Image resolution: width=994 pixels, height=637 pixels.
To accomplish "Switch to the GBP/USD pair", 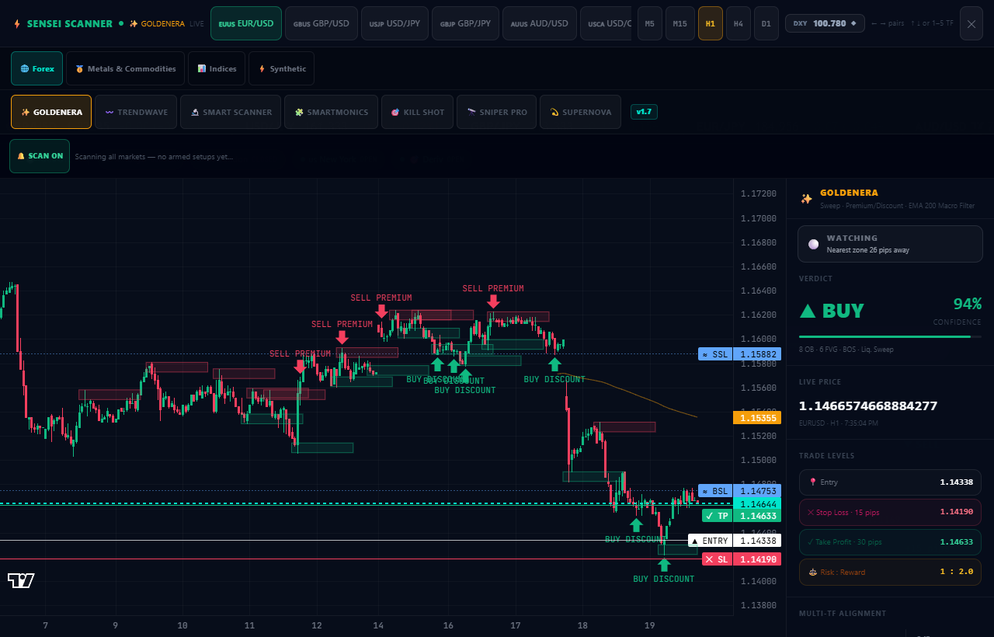I will pos(321,23).
